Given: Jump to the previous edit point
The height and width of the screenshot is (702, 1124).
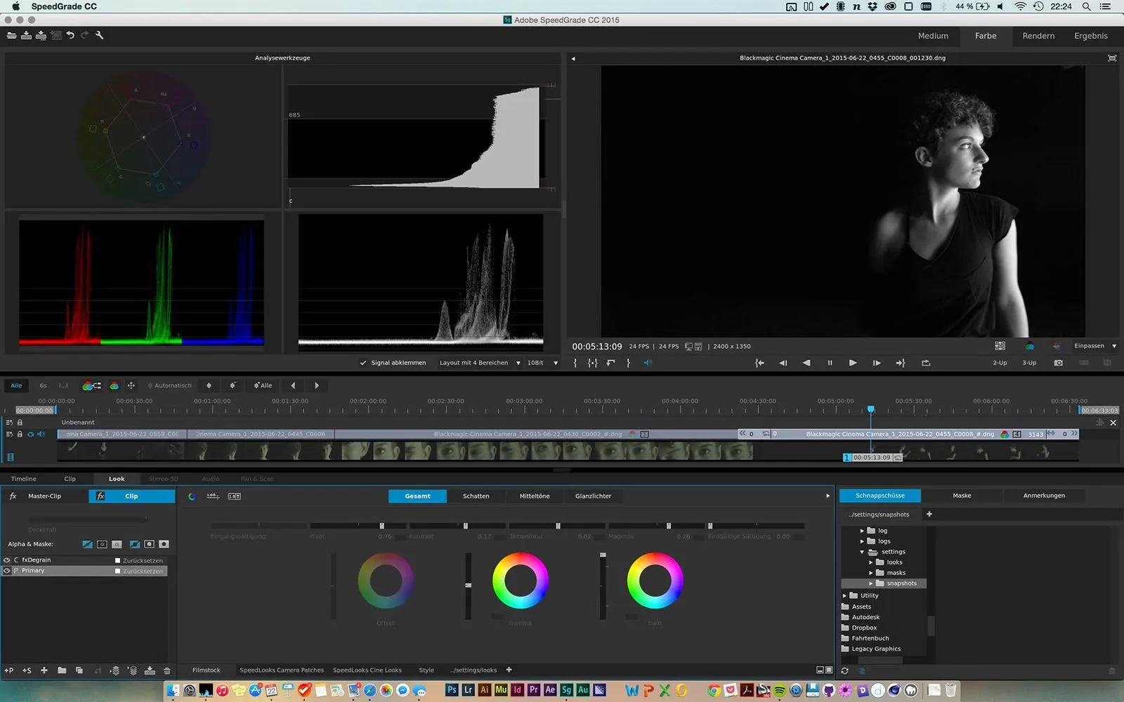Looking at the screenshot, I should click(759, 363).
